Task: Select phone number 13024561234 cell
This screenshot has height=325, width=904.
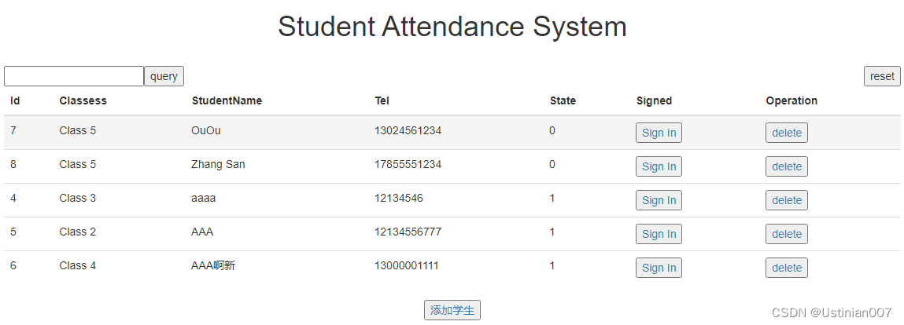Action: point(408,130)
